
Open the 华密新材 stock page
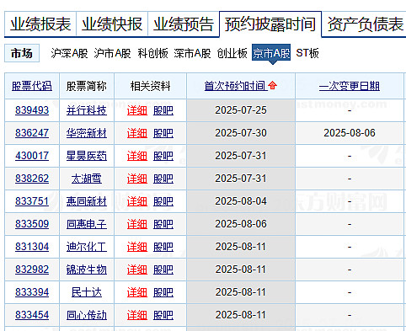pos(87,133)
